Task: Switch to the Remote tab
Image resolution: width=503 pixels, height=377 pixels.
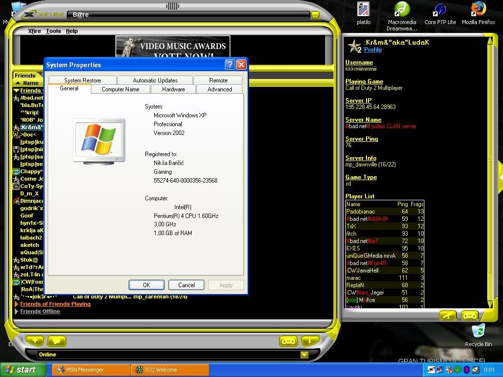Action: click(218, 81)
